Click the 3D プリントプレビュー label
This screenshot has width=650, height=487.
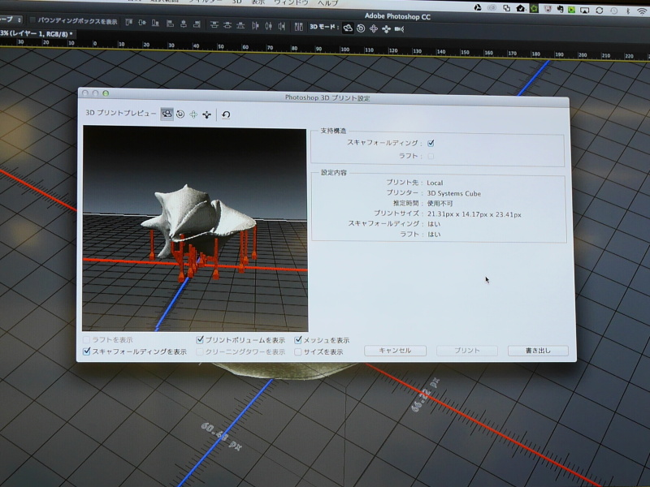(120, 113)
